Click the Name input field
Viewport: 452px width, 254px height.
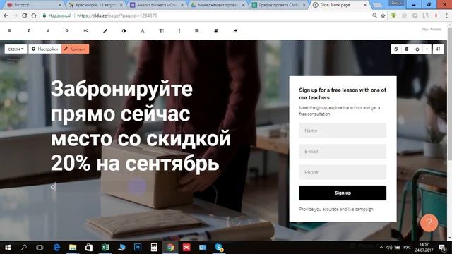[x=343, y=131]
